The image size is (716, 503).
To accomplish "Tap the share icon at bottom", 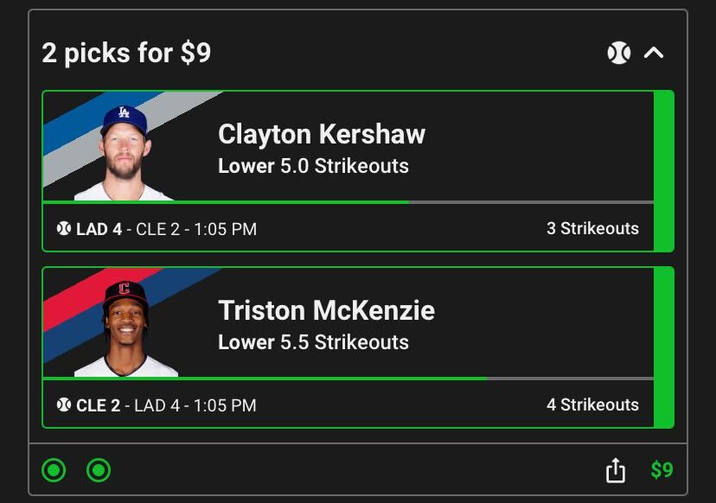I will 615,471.
